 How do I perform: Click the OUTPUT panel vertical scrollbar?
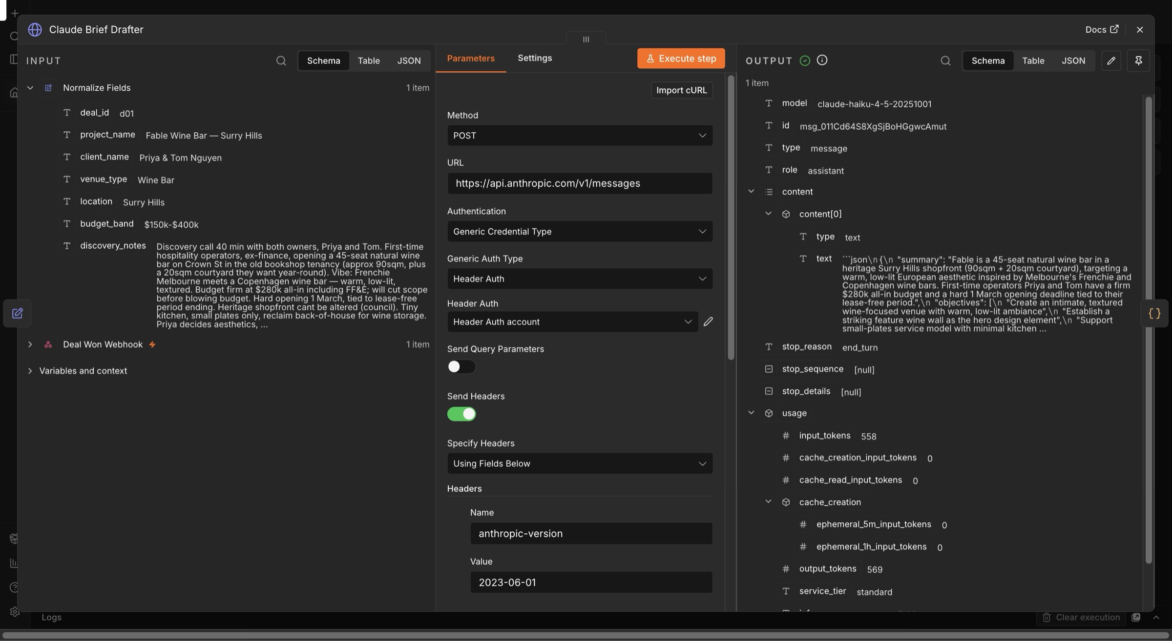coord(1148,330)
